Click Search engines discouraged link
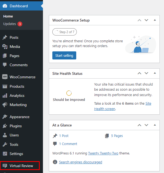The image size is (164, 173). coord(81,162)
